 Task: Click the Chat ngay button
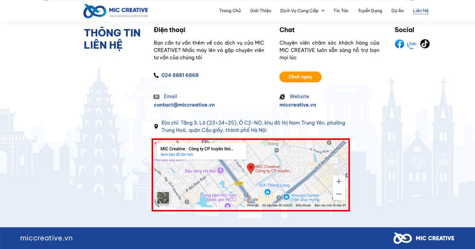click(x=300, y=77)
